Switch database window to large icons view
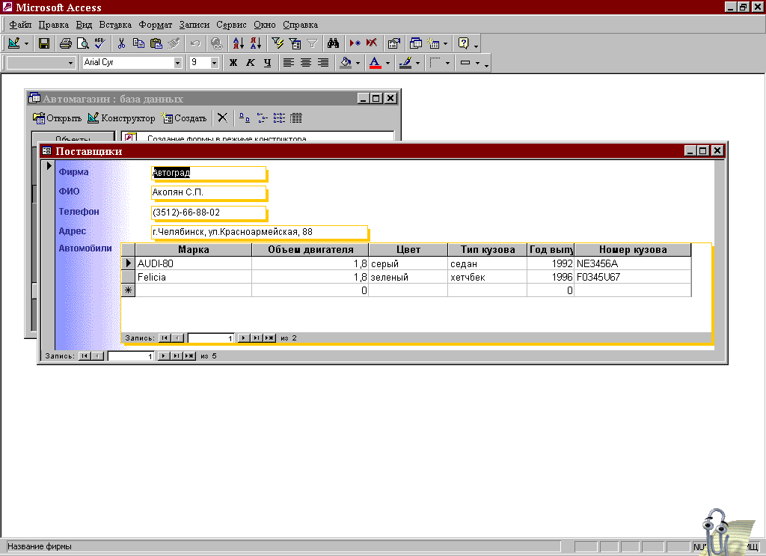766x556 pixels. click(x=245, y=117)
